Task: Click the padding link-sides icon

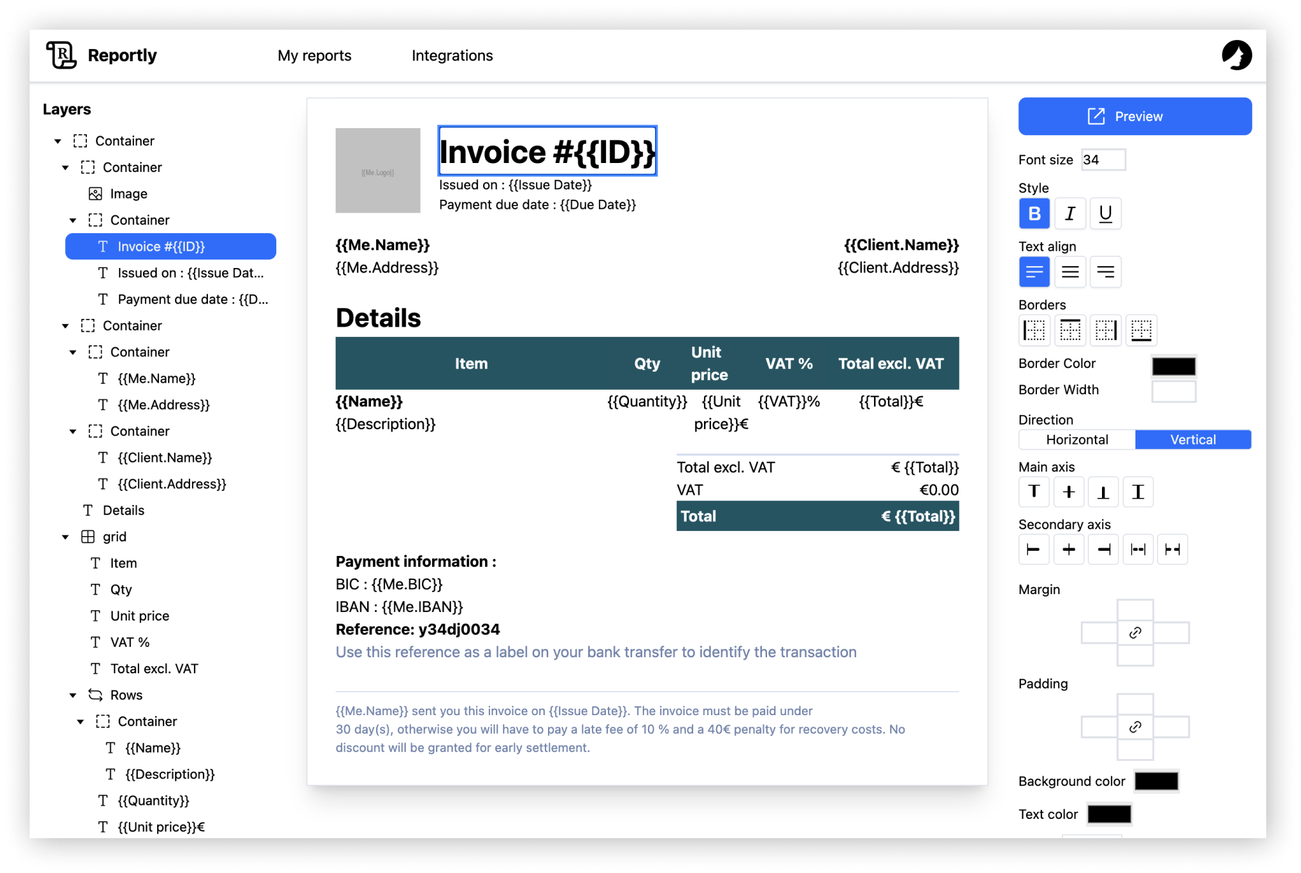Action: (x=1135, y=727)
